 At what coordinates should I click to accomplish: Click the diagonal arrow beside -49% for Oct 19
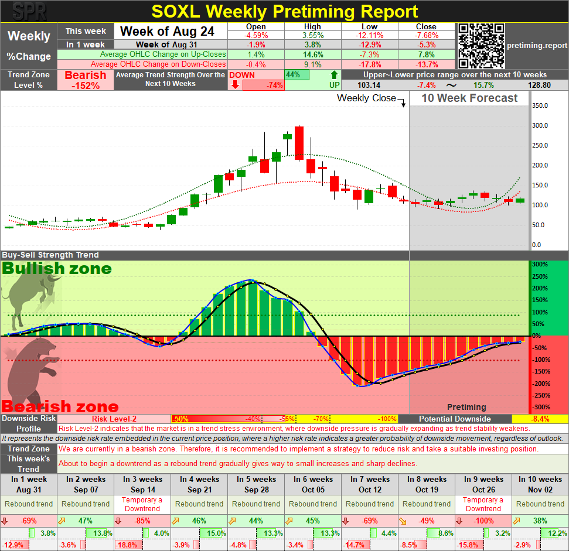point(403,521)
